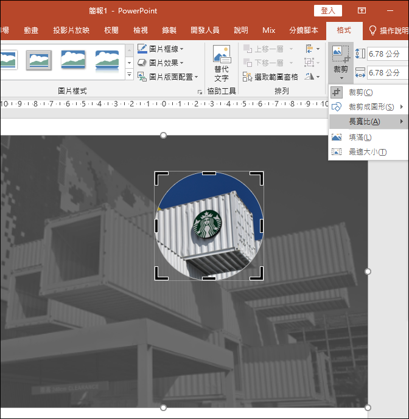
Task: Apply the reflected picture style thumbnail
Action: tap(107, 61)
